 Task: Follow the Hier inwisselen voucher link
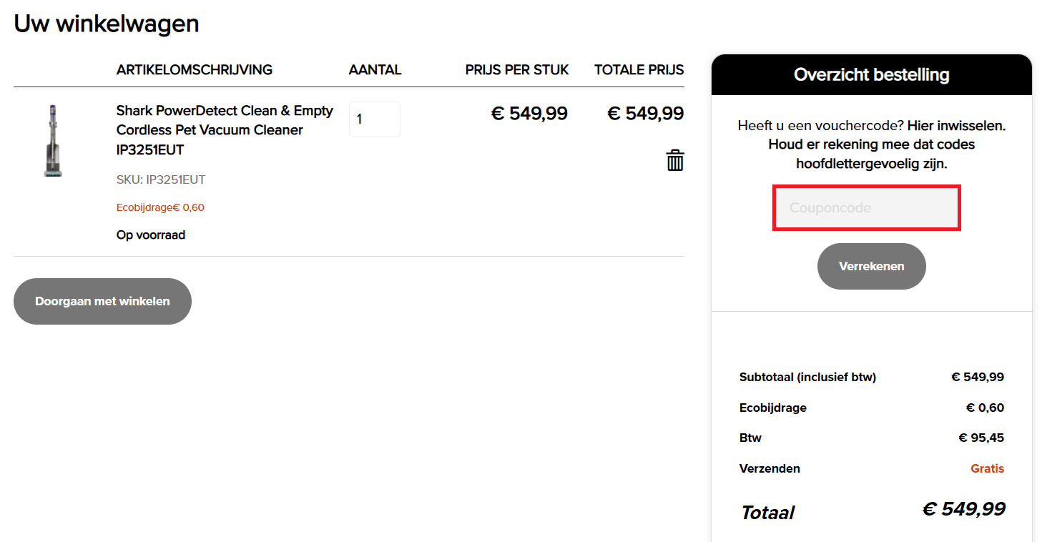(x=956, y=126)
